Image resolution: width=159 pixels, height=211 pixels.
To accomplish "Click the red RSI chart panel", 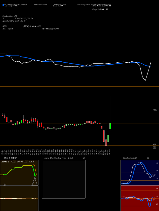I will pyautogui.click(x=140, y=198).
